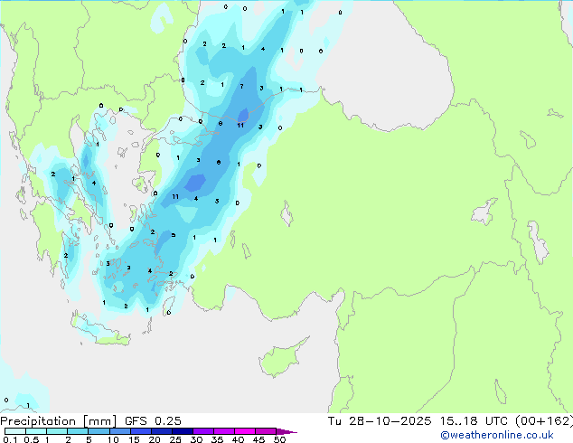Click the legend label '20'
Screen dimensions: 573x443
click(x=155, y=439)
